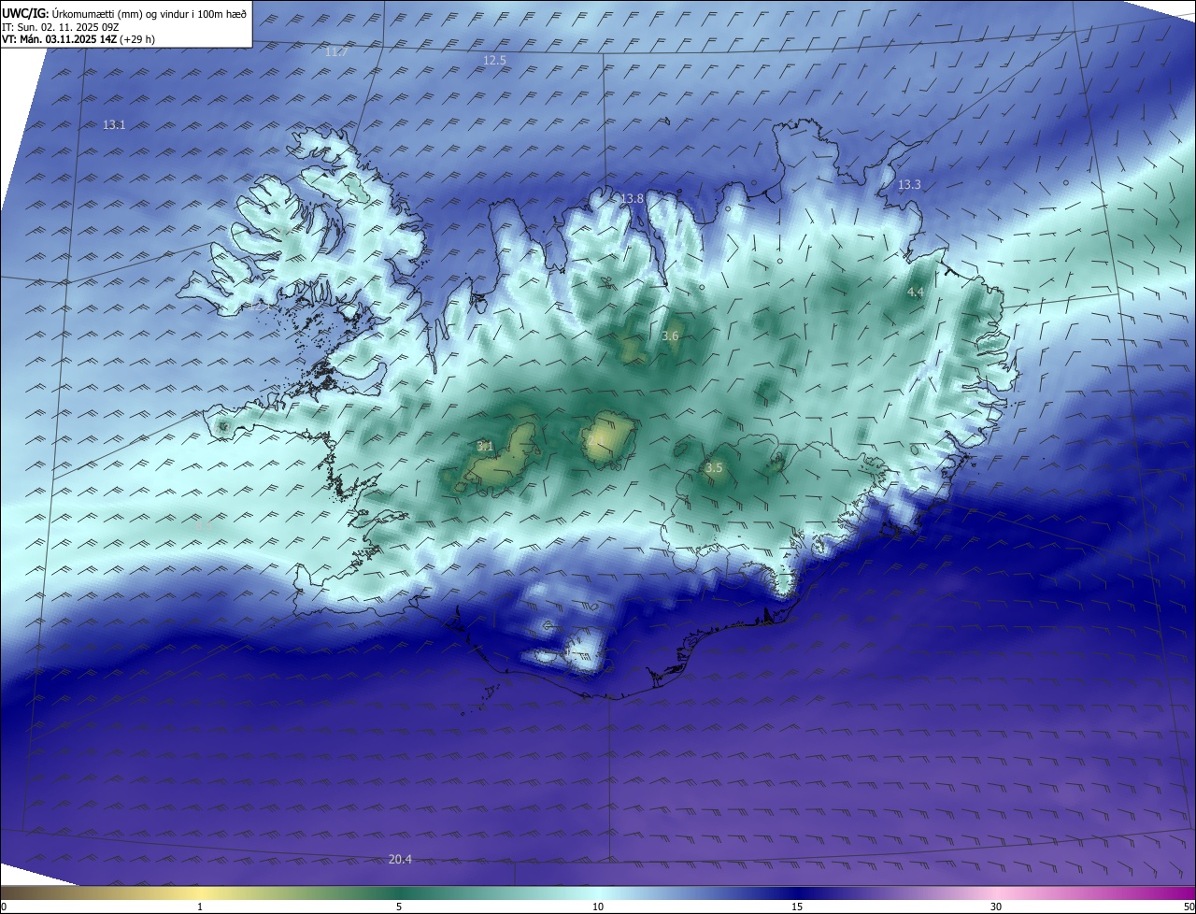Click the legend tick label '0'
The image size is (1196, 914).
(4, 907)
